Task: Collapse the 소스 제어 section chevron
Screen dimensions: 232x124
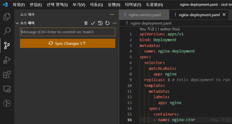Action: pyautogui.click(x=17, y=23)
